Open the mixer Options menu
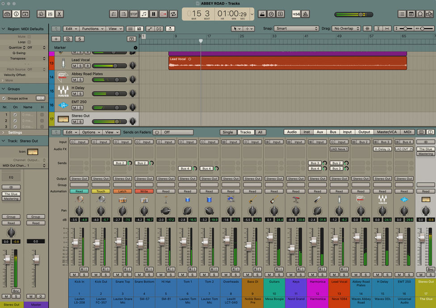The height and width of the screenshot is (308, 436). [91, 132]
